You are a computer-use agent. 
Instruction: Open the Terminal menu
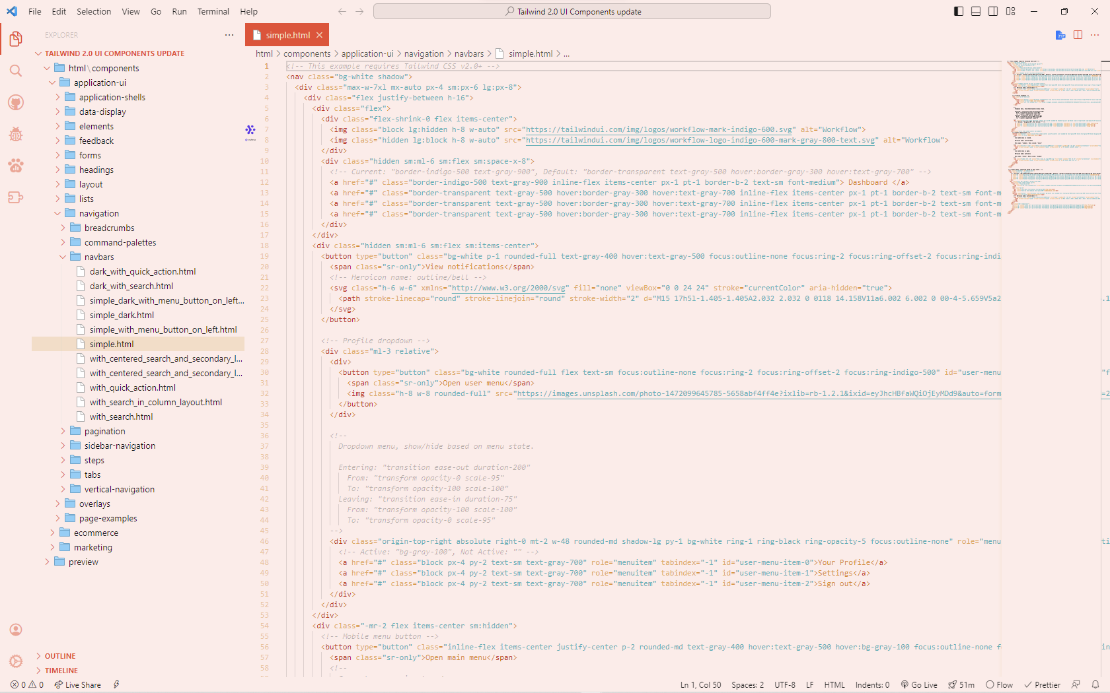pos(213,11)
